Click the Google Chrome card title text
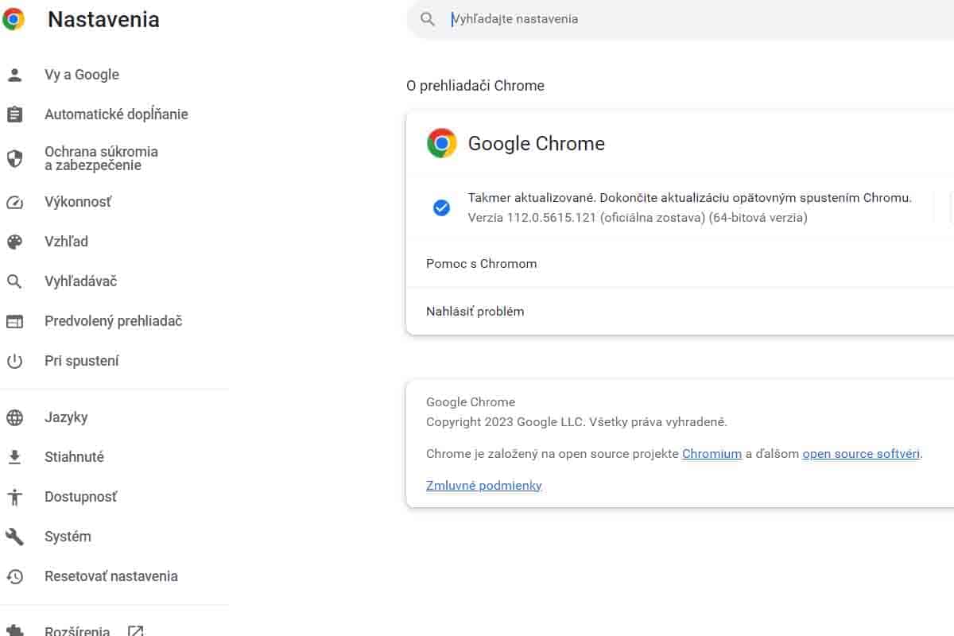 [537, 143]
